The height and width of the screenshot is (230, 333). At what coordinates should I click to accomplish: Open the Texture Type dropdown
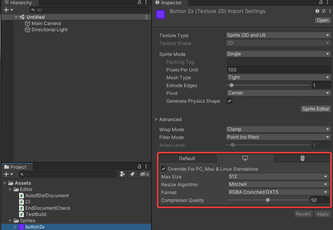pyautogui.click(x=278, y=35)
